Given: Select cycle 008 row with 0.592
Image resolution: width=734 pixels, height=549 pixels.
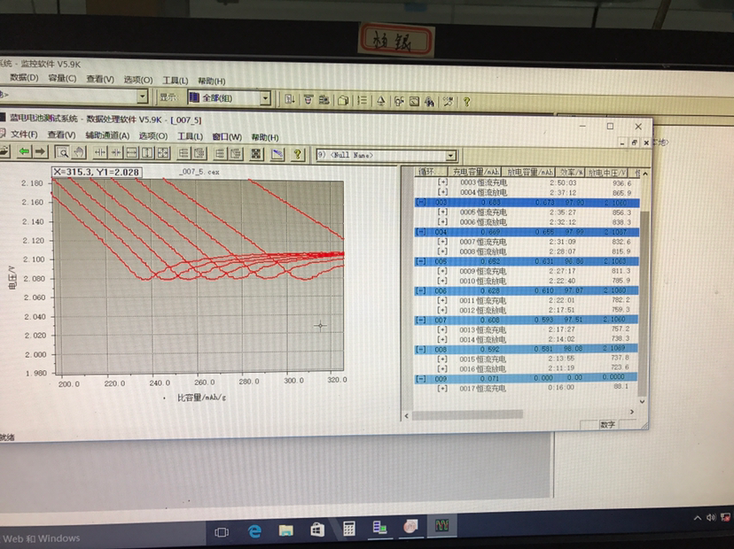Looking at the screenshot, I should point(527,349).
